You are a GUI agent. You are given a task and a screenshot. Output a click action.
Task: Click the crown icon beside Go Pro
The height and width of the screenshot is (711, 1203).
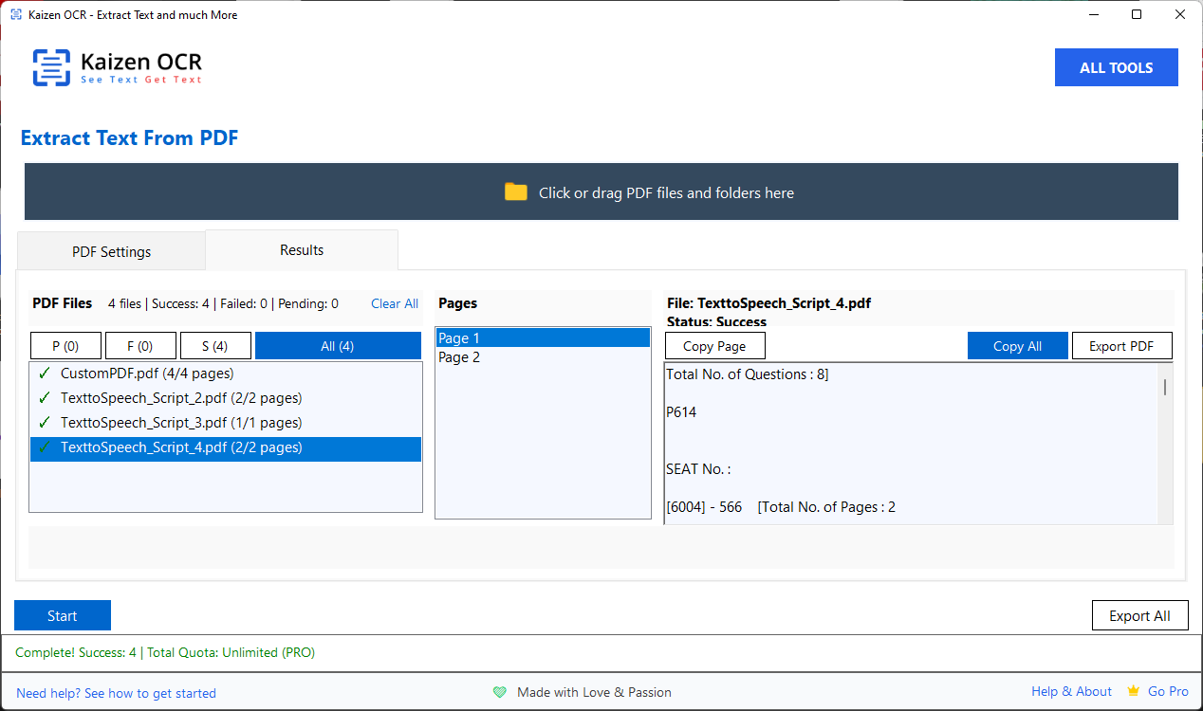point(1133,692)
